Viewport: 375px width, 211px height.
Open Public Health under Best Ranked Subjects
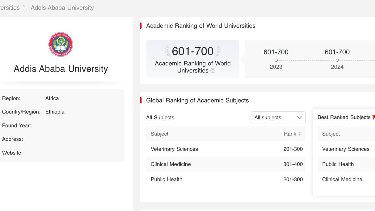click(x=338, y=164)
